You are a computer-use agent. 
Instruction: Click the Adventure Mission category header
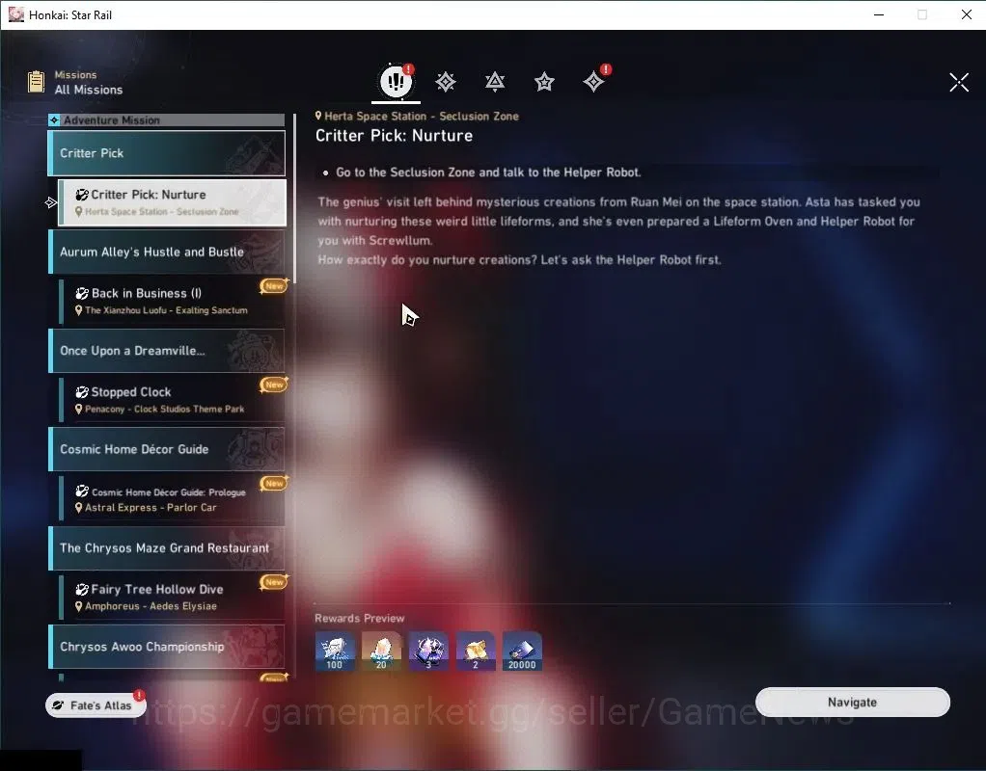point(167,120)
